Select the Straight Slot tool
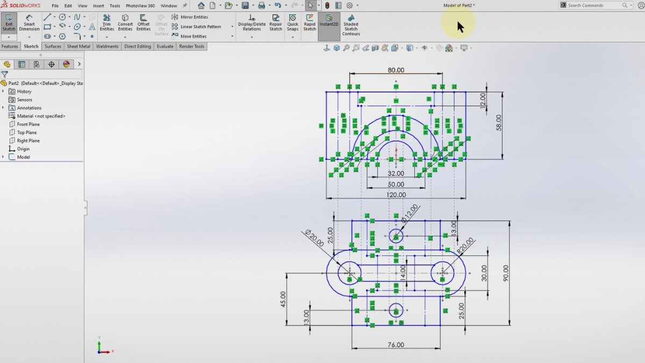 click(x=47, y=36)
